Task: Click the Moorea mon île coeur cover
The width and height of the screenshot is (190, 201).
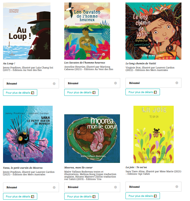Action: pos(92,139)
